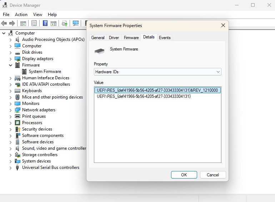Open the File menu
The width and height of the screenshot is (275, 202).
pos(6,15)
